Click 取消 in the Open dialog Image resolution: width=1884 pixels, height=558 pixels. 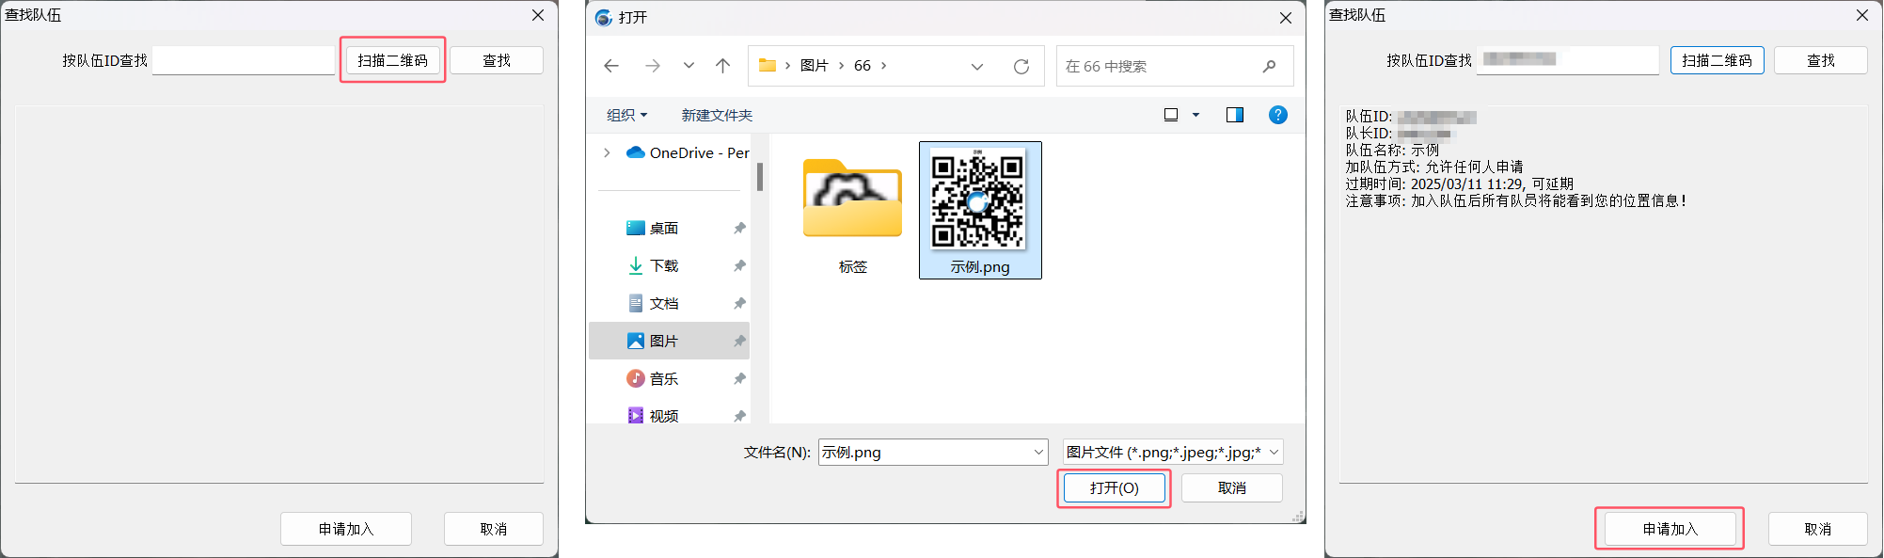[x=1232, y=487]
